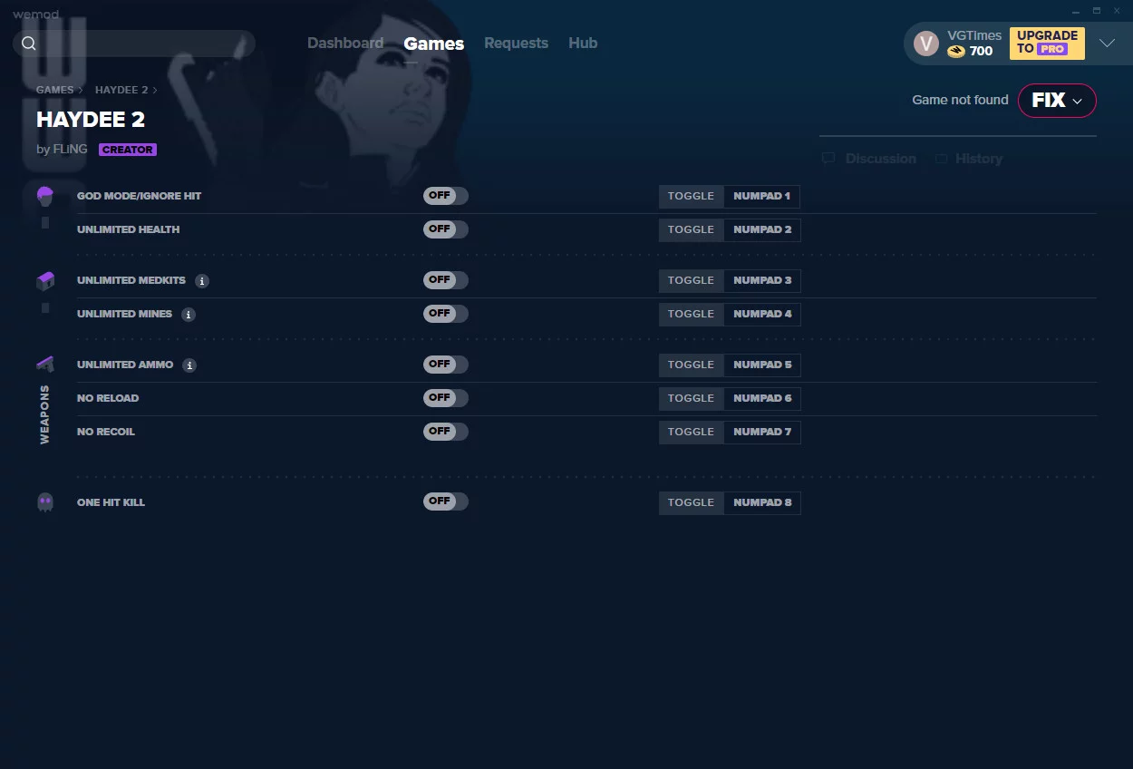The width and height of the screenshot is (1133, 769).
Task: Change the NUMPAD 6 hotkey binding
Action: 762,398
